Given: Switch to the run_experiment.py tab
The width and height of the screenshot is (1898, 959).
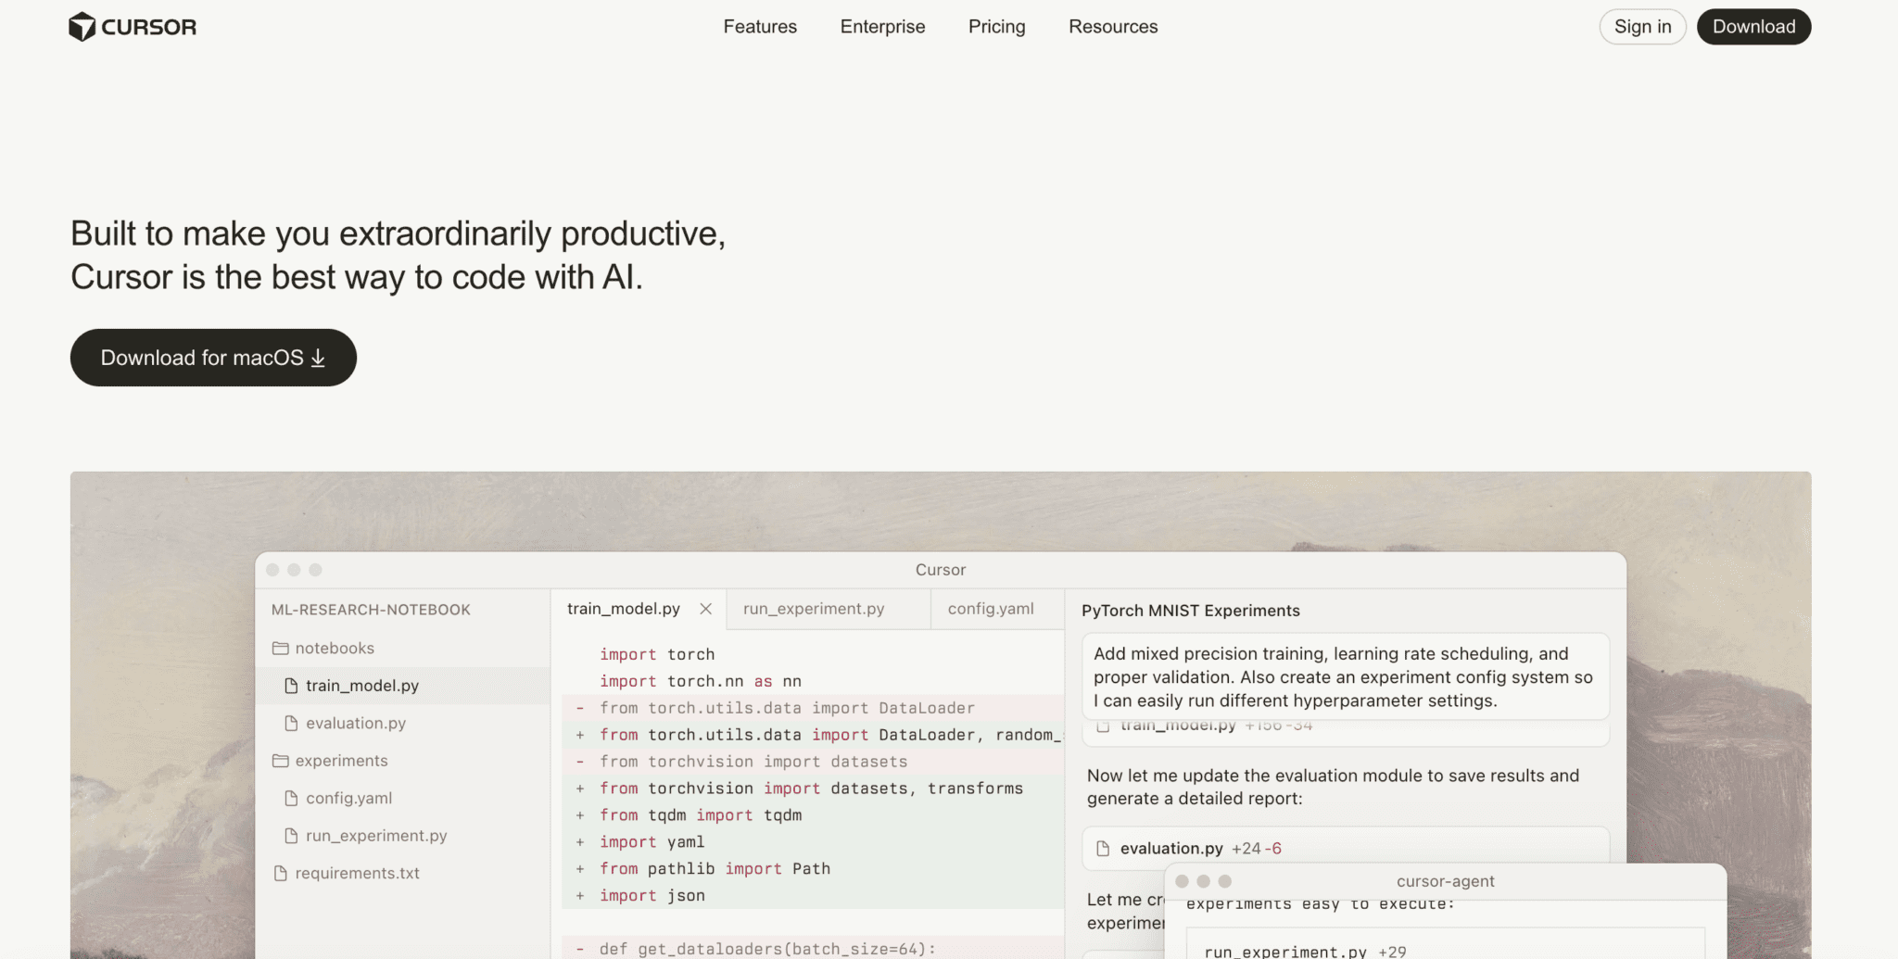Looking at the screenshot, I should coord(813,609).
